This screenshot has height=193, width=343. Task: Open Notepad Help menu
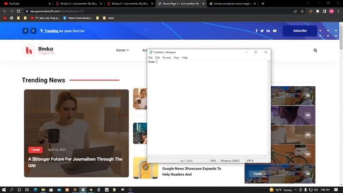tap(185, 57)
